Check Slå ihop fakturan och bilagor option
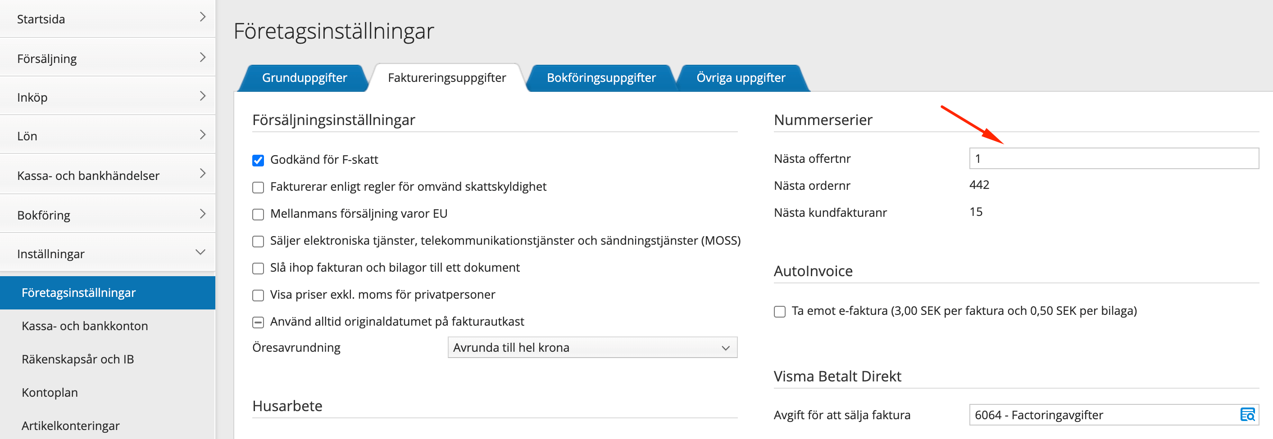Screen dimensions: 1273x439 (x=258, y=269)
